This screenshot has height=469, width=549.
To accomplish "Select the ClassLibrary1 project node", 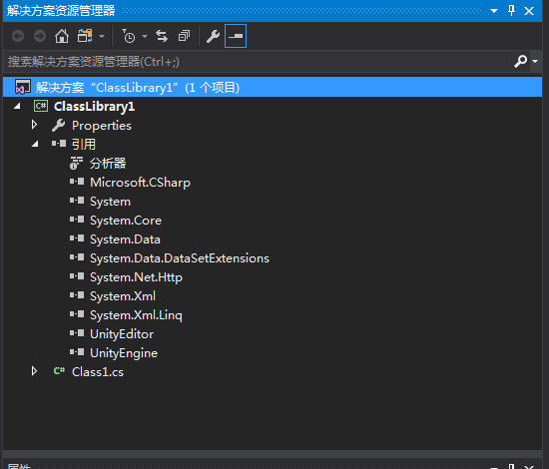I will 94,107.
